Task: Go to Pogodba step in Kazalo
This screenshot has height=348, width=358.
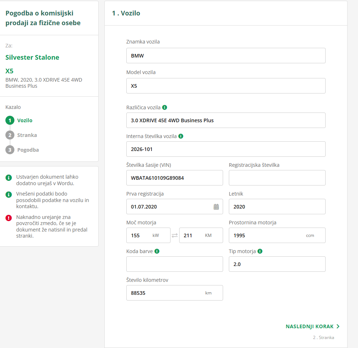Action: [x=28, y=150]
